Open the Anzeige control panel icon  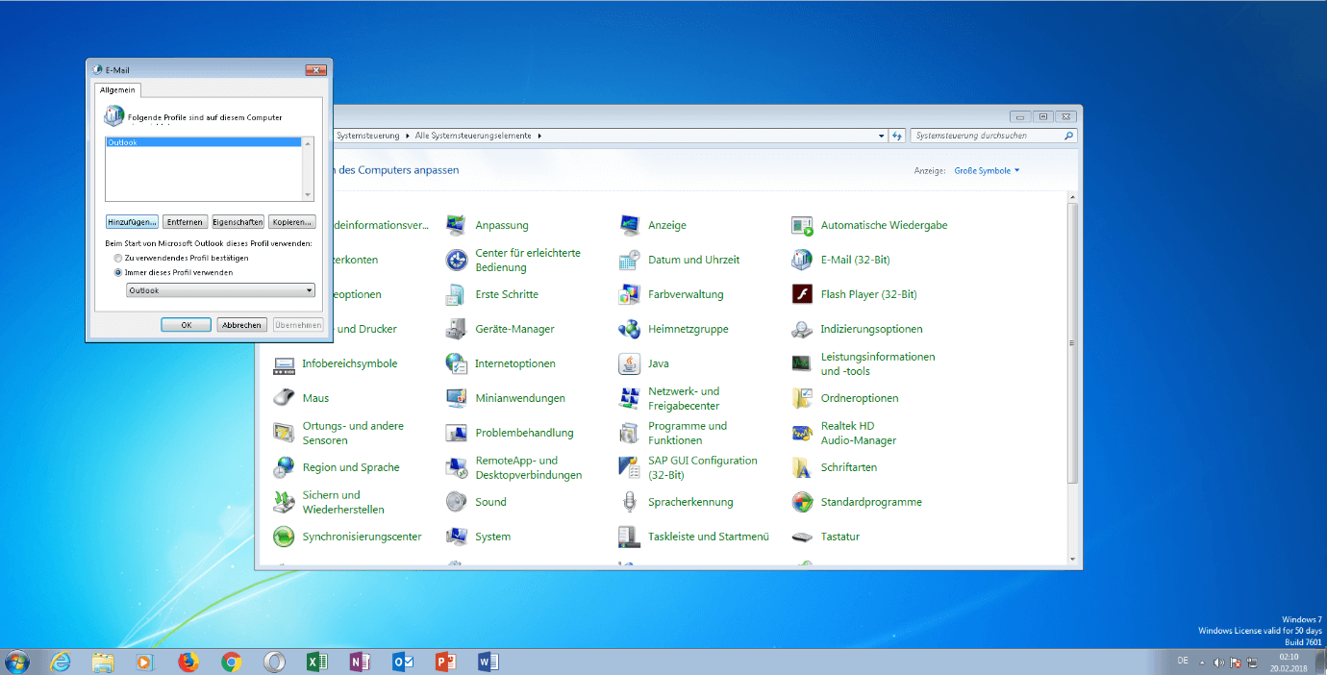[630, 225]
